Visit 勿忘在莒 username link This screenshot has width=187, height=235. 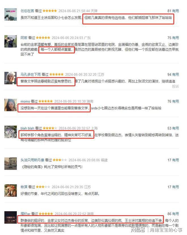point(27,11)
